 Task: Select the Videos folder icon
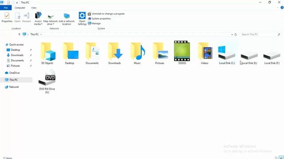[205, 53]
